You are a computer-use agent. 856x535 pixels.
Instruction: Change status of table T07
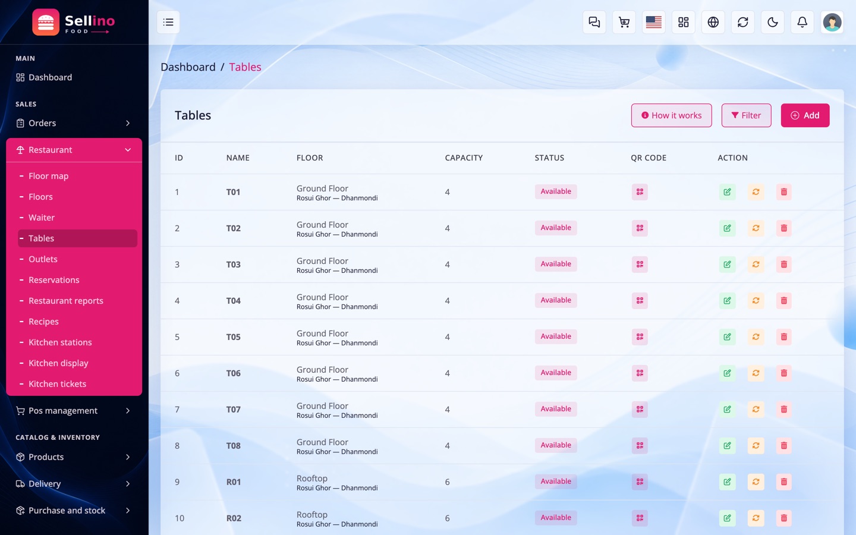(756, 410)
